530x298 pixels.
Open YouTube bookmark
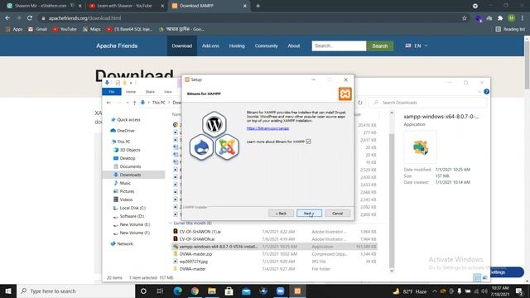(x=65, y=30)
